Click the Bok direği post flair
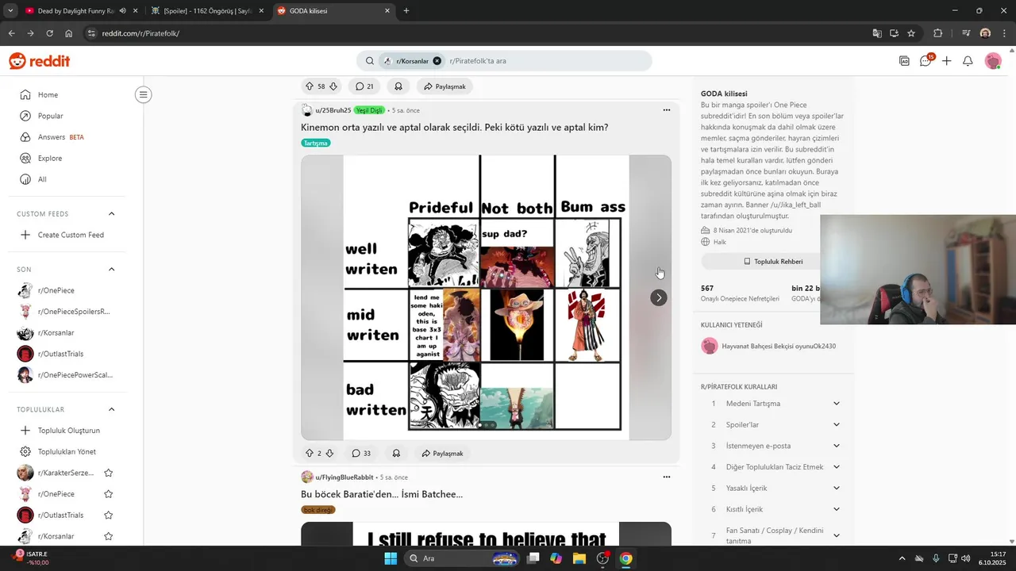This screenshot has width=1016, height=571. pos(318,510)
